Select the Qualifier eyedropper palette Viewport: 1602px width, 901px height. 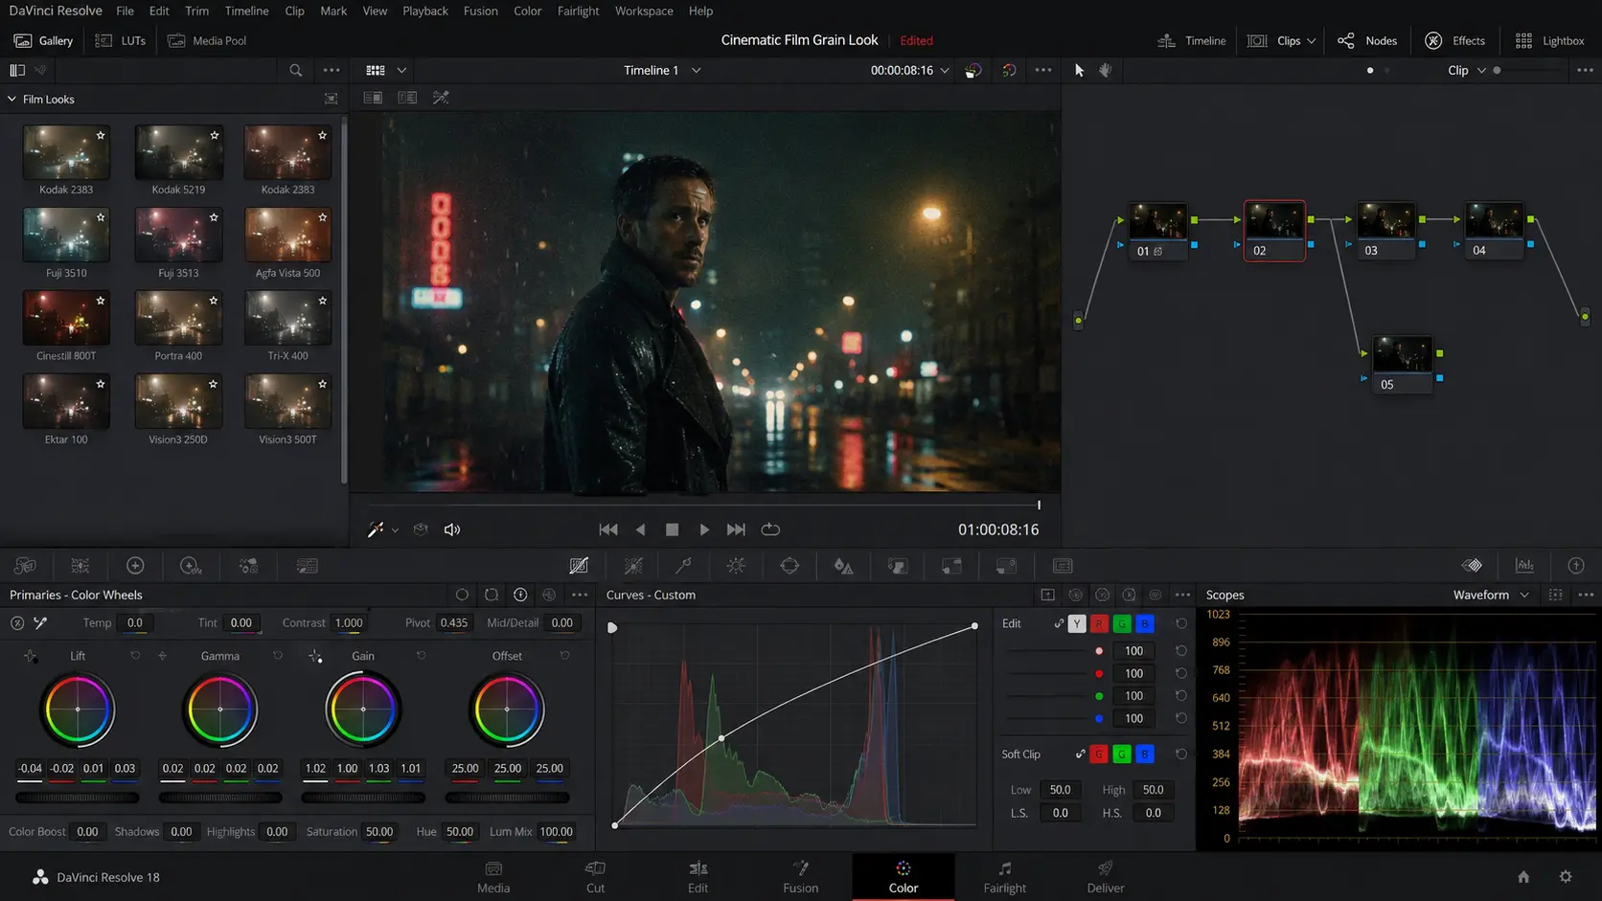point(683,566)
